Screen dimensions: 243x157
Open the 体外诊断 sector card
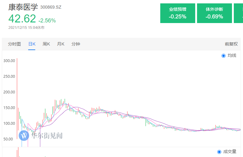tap(214, 13)
